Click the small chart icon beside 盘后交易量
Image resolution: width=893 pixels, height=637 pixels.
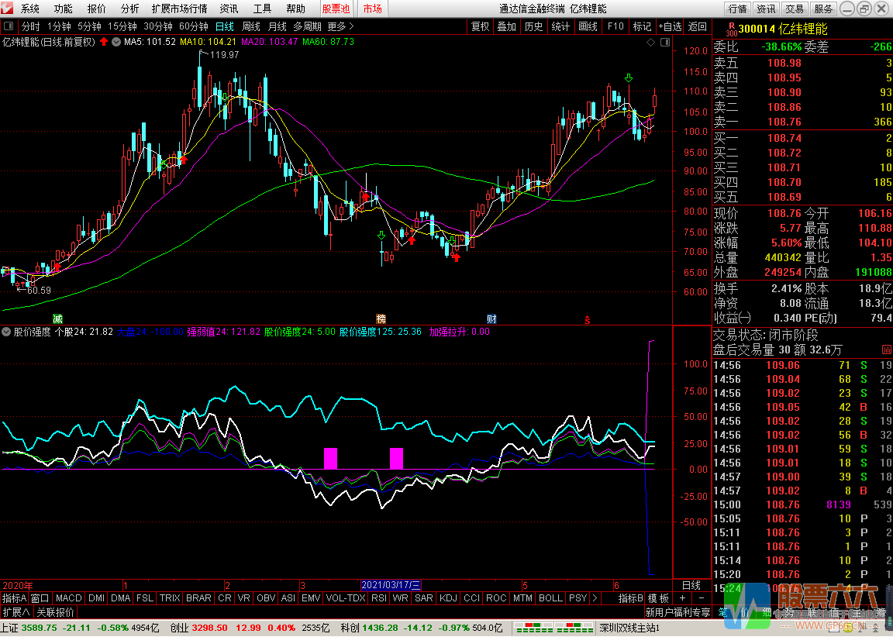887,349
